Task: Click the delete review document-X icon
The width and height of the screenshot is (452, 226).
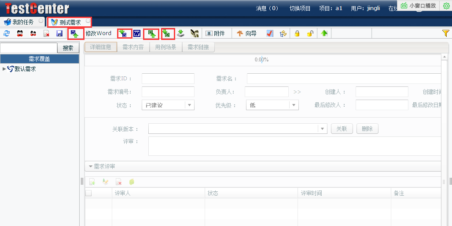Action: click(x=118, y=182)
